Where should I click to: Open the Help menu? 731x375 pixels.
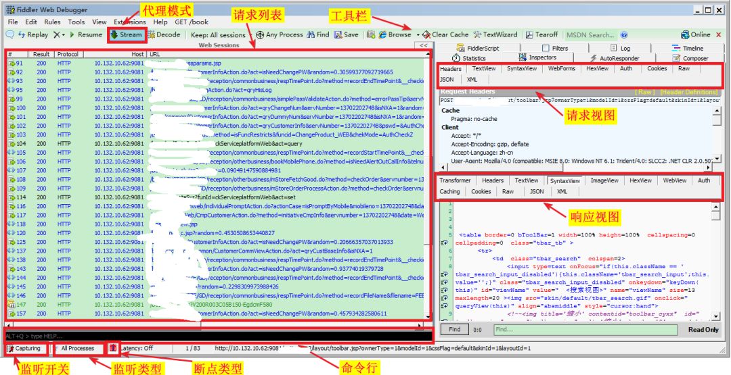pos(160,22)
